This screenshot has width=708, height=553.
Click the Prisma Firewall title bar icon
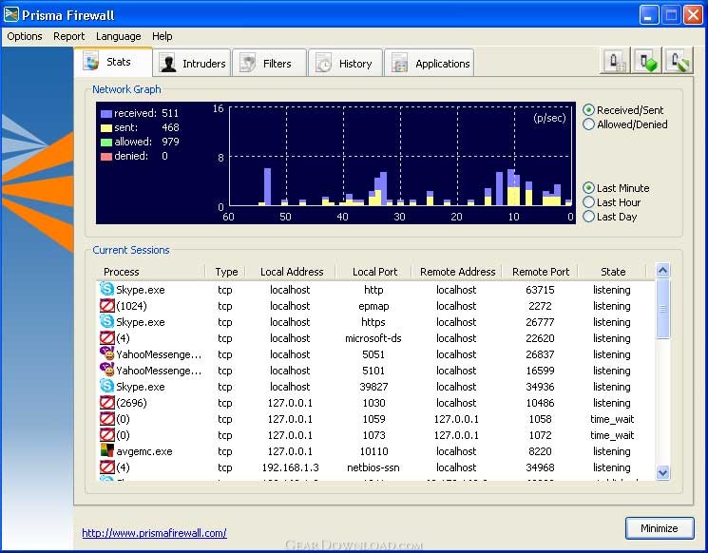tap(10, 14)
